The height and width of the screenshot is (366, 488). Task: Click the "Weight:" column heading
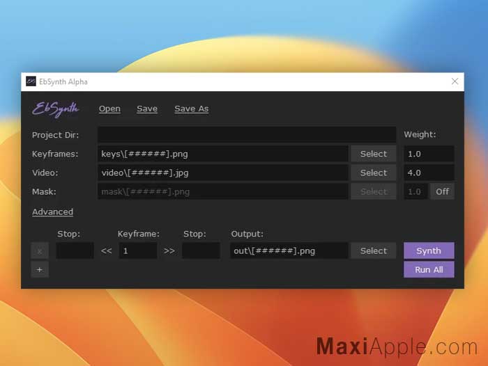(420, 134)
